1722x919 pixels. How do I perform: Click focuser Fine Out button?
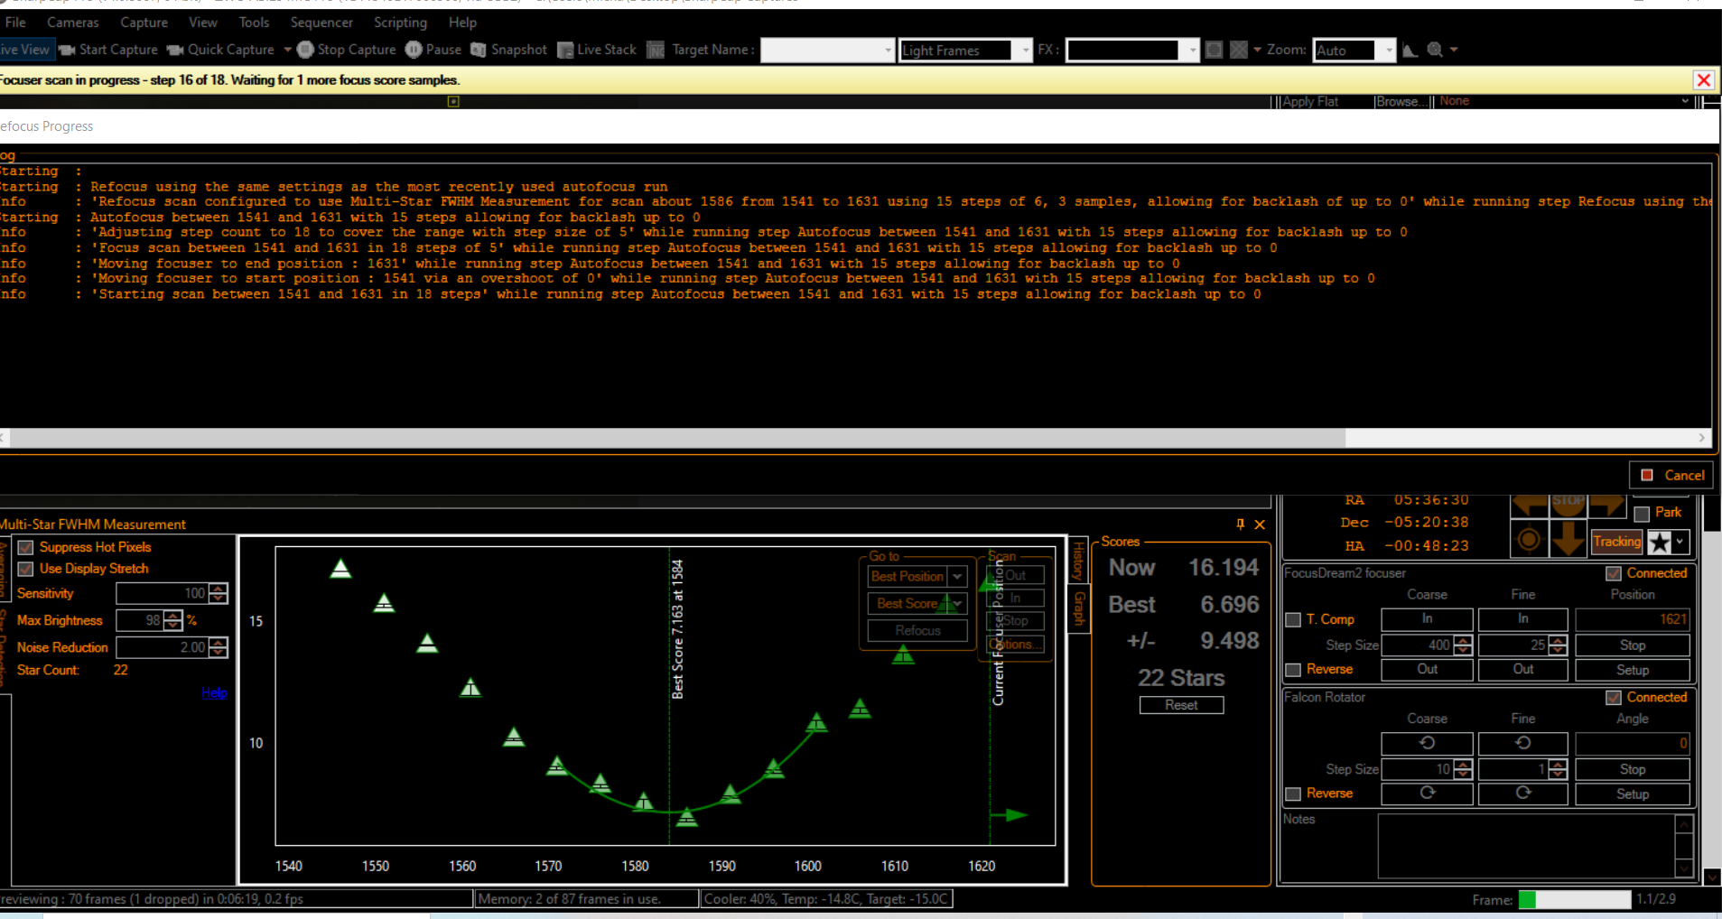point(1523,669)
